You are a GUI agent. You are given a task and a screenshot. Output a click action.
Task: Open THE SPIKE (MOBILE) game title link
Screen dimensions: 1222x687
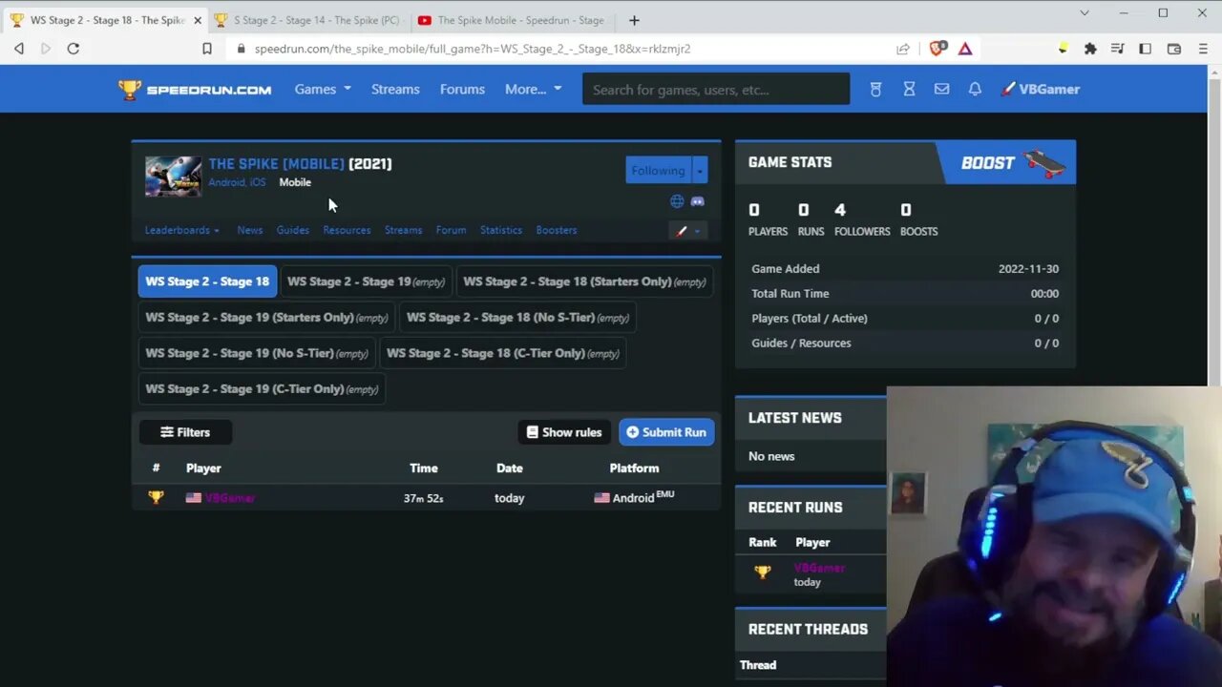[276, 164]
